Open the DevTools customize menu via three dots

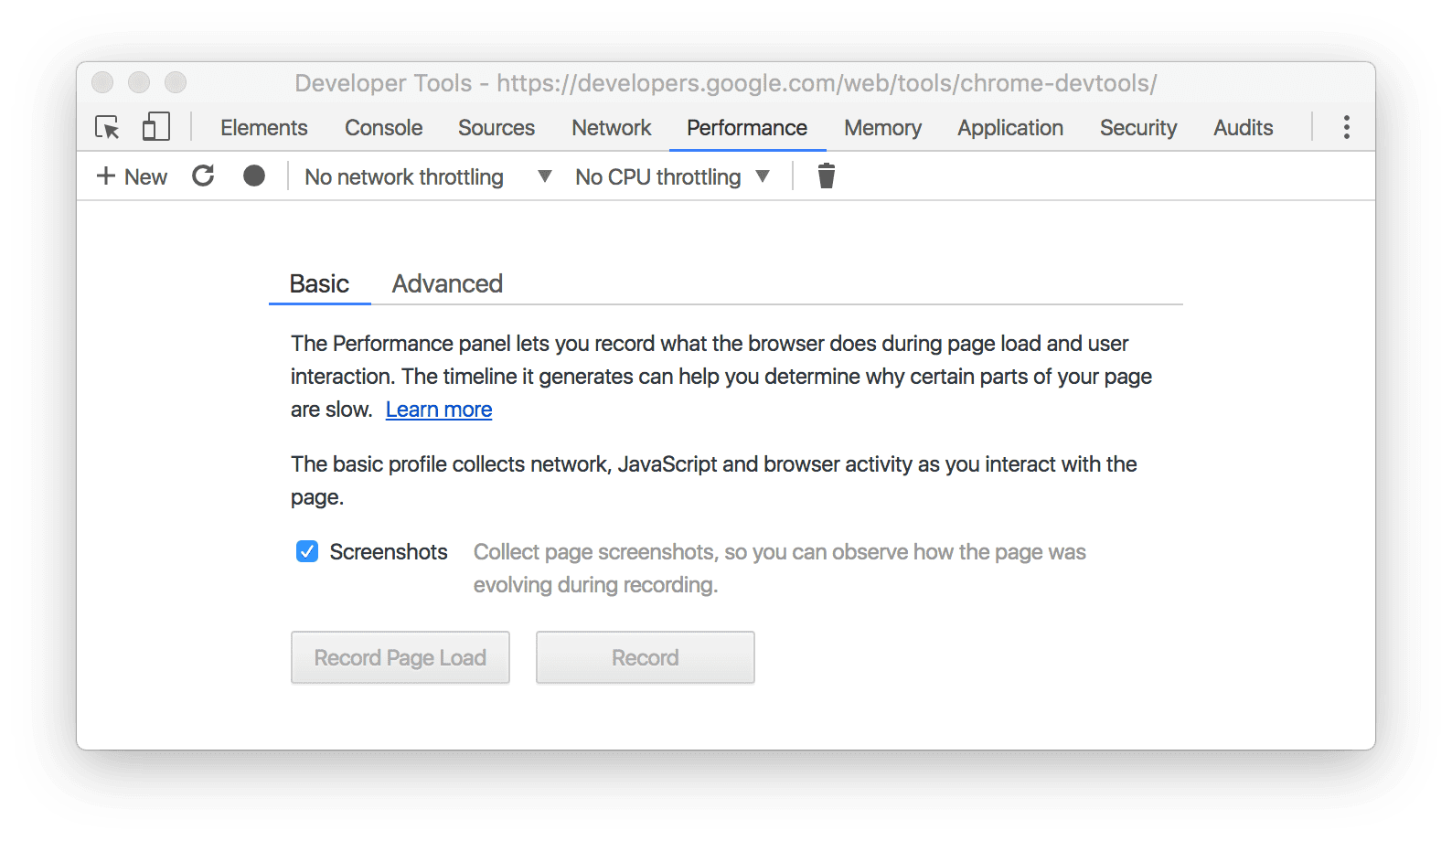pos(1347,127)
